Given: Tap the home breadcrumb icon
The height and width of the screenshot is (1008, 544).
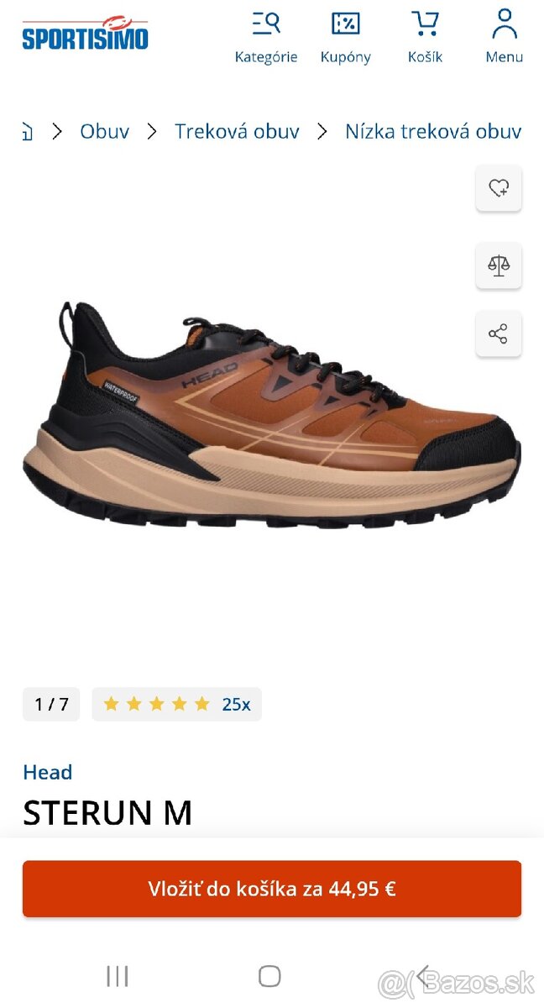Looking at the screenshot, I should click(27, 132).
